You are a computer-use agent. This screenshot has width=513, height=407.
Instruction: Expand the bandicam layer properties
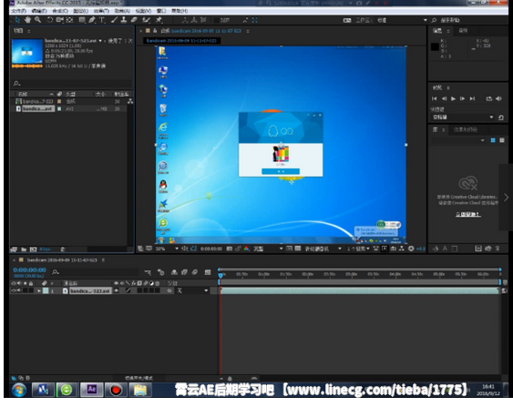click(x=39, y=290)
